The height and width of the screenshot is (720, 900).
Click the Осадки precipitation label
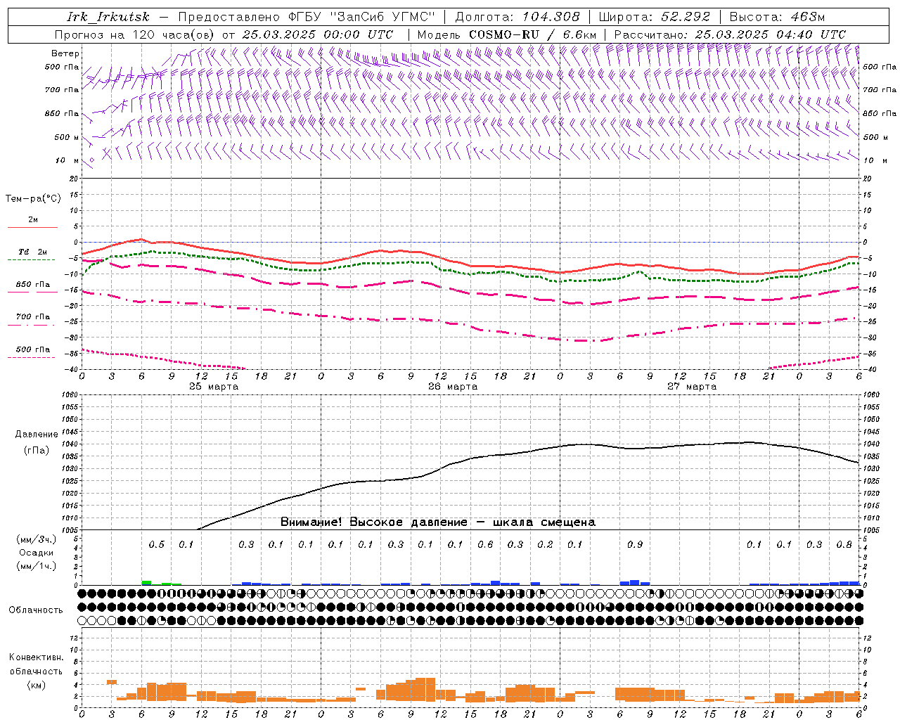tap(37, 553)
